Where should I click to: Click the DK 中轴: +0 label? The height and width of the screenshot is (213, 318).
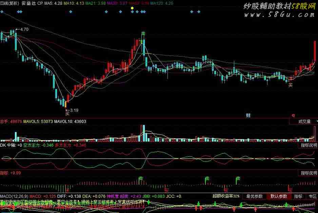pos(11,145)
